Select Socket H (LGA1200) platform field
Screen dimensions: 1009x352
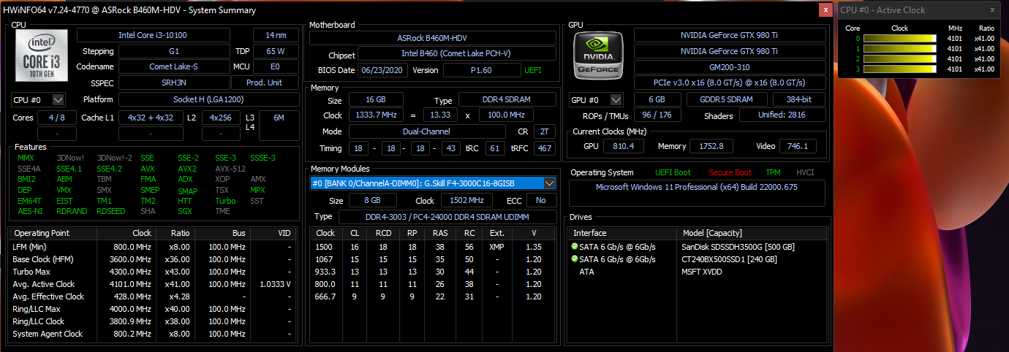208,99
